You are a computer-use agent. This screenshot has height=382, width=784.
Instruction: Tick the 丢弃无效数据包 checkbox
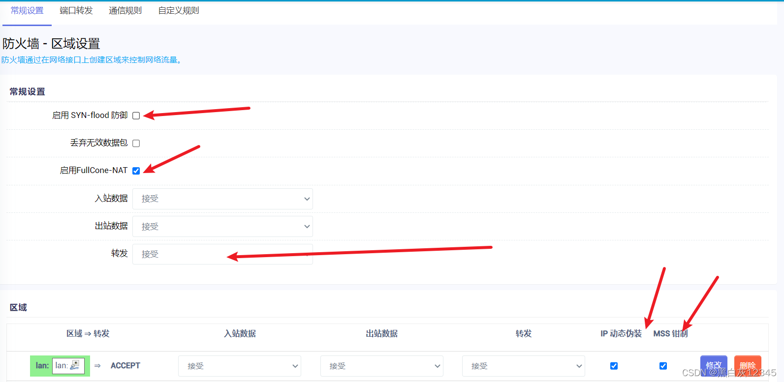tap(136, 143)
